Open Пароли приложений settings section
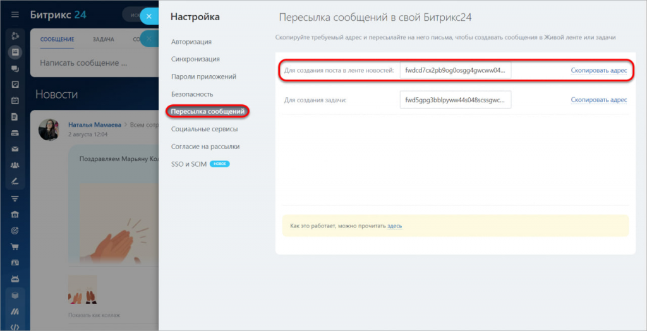 click(203, 77)
